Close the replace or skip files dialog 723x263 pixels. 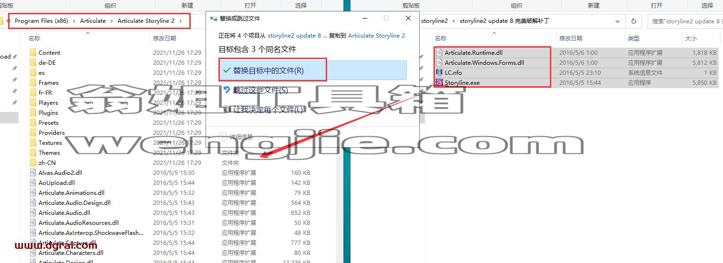(x=408, y=18)
